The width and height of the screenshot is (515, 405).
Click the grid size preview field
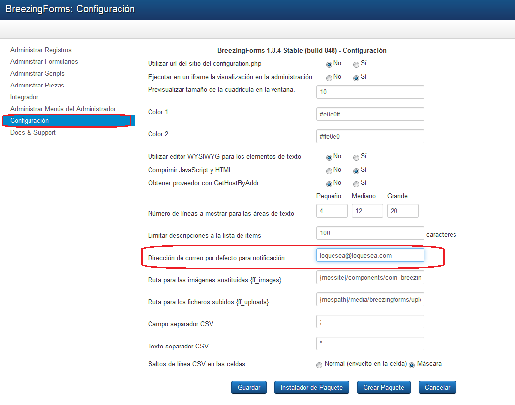click(370, 92)
